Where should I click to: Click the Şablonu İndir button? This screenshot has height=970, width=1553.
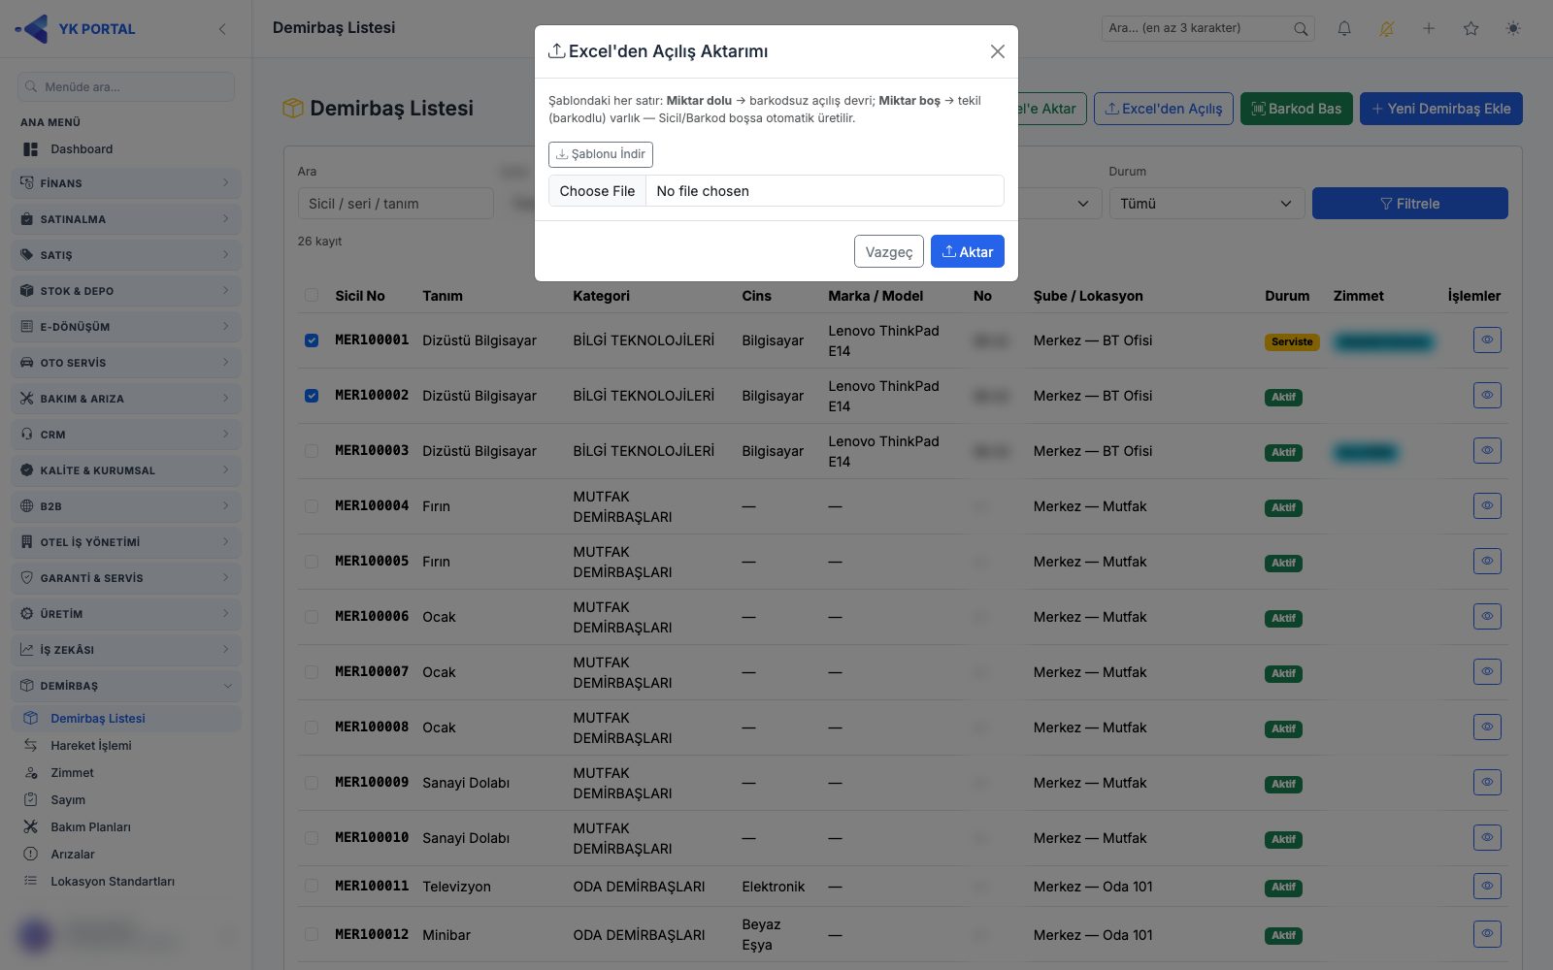click(x=601, y=154)
